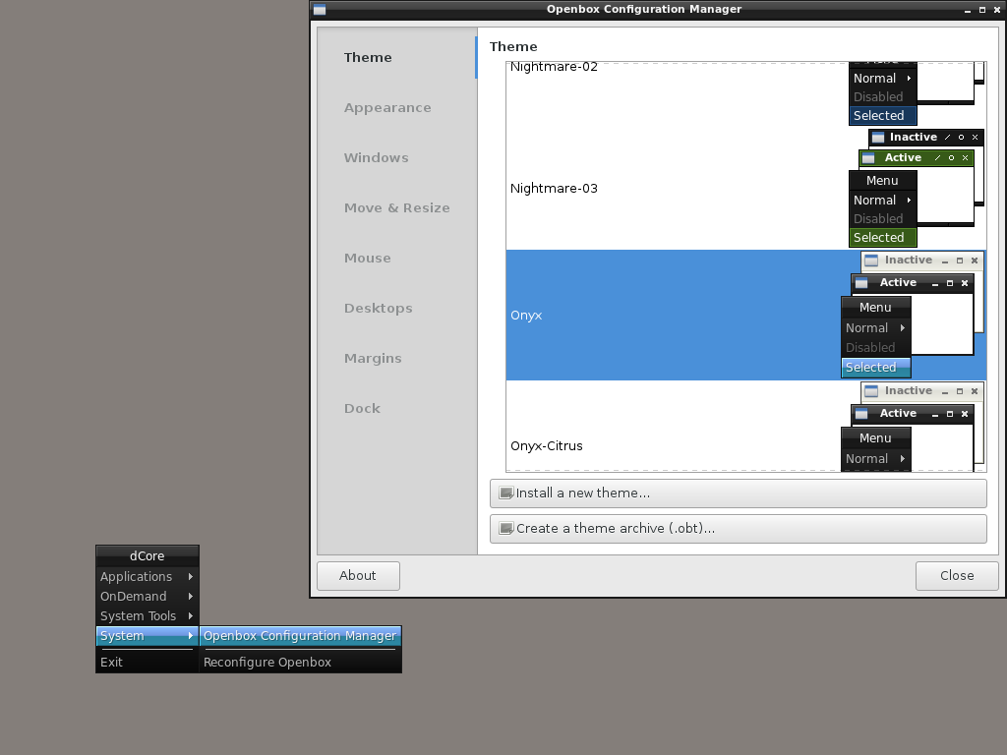The height and width of the screenshot is (755, 1007).
Task: Click the Close button at bottom right
Action: pos(956,576)
